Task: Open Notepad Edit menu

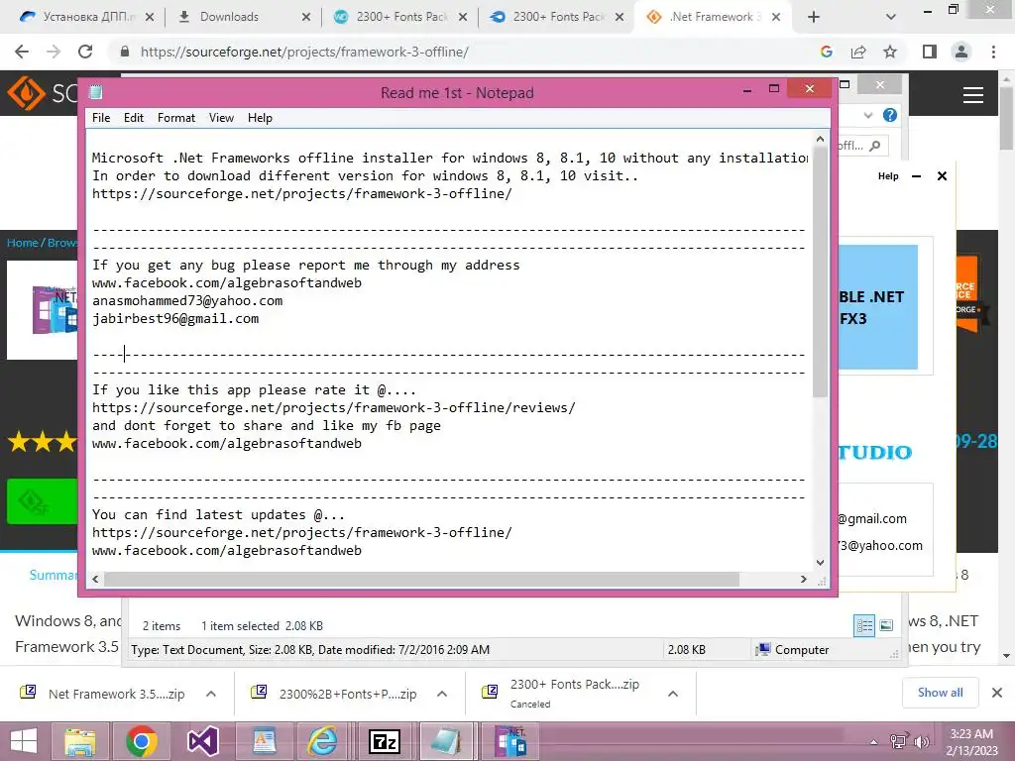Action: 134,118
